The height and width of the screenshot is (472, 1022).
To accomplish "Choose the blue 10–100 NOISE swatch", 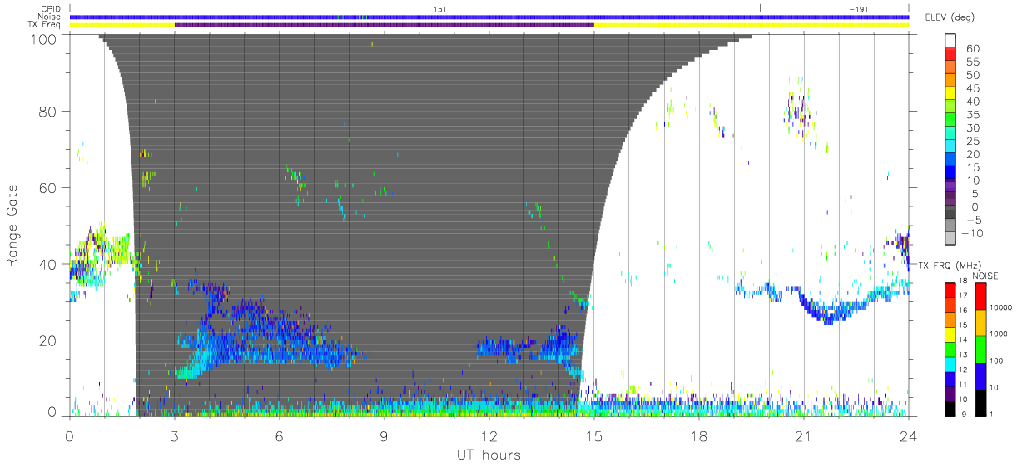I will click(x=980, y=375).
